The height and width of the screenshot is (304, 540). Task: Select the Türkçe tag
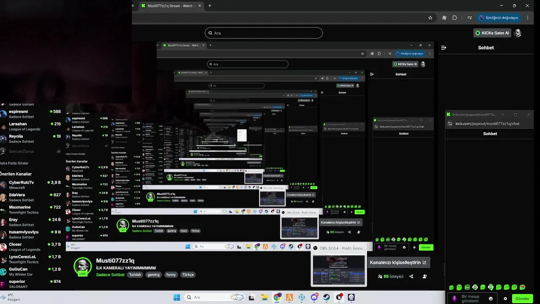pyautogui.click(x=188, y=275)
